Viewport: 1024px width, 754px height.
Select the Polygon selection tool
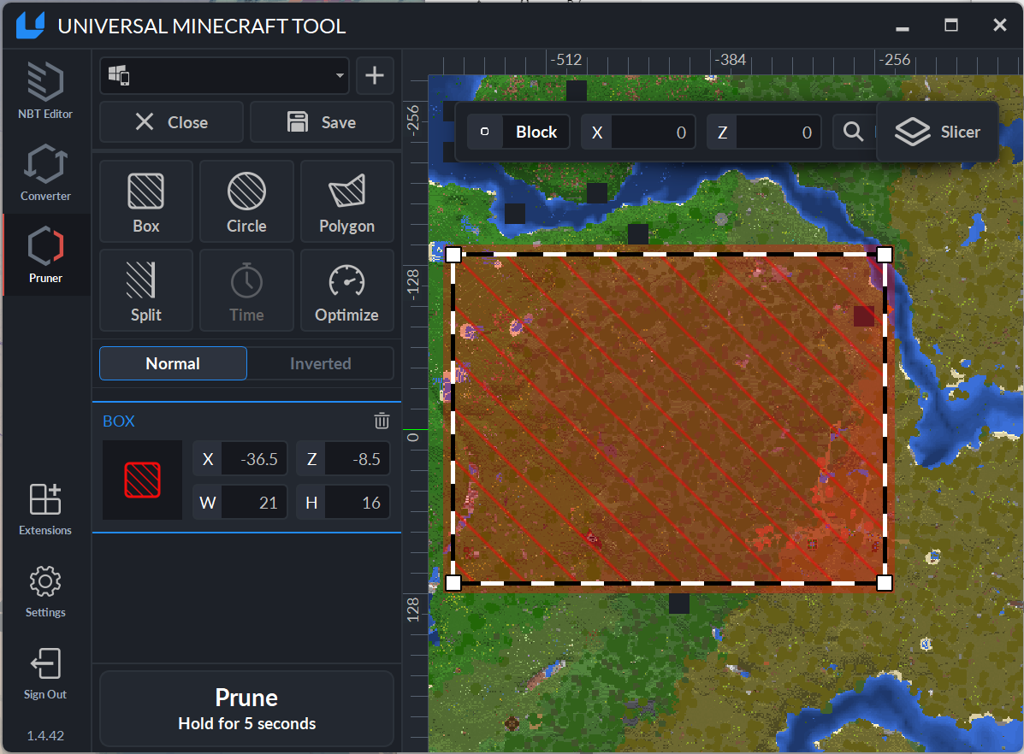point(346,202)
